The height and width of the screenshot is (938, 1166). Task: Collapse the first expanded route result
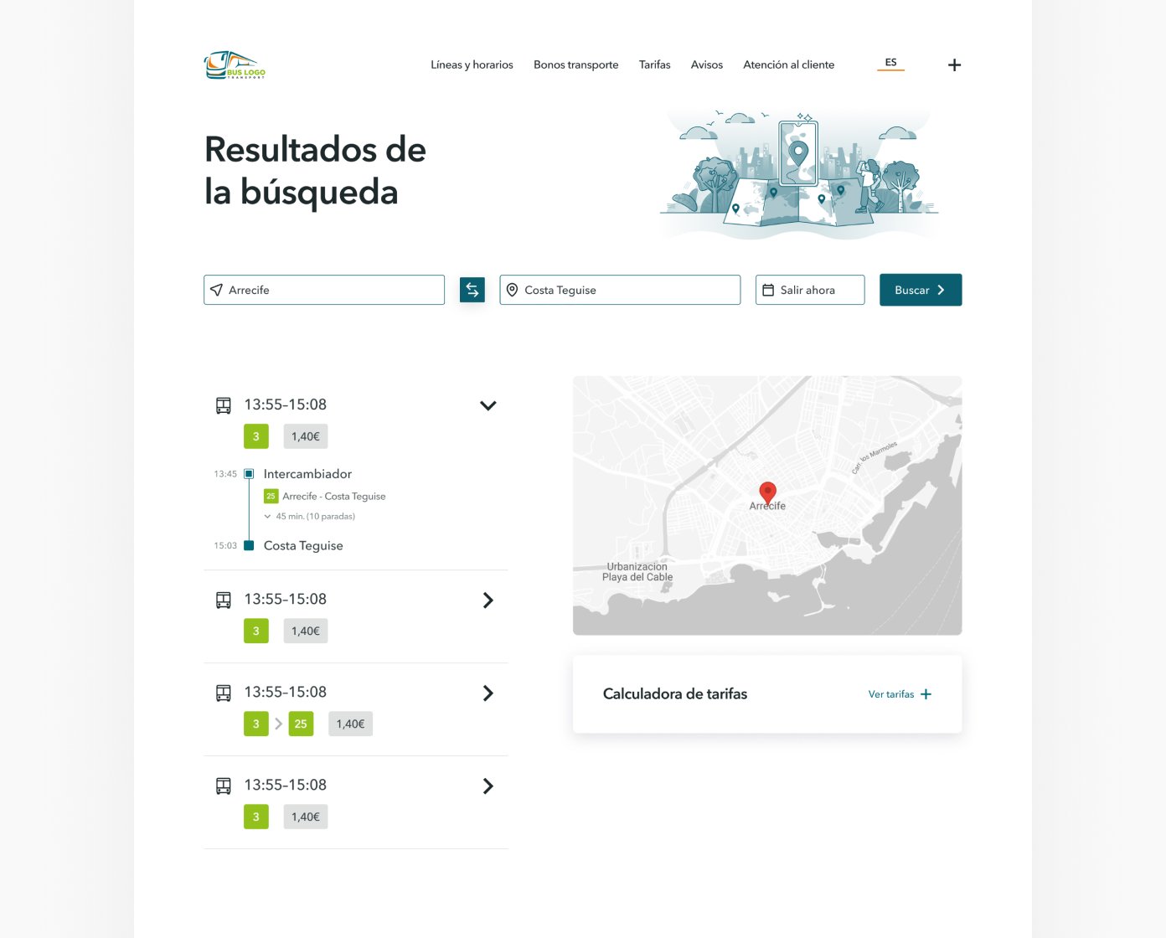[488, 405]
